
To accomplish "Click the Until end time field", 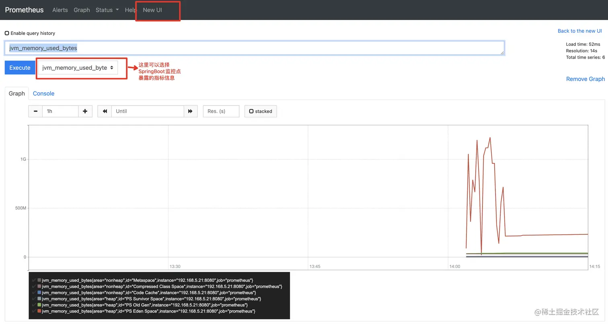I will point(148,111).
